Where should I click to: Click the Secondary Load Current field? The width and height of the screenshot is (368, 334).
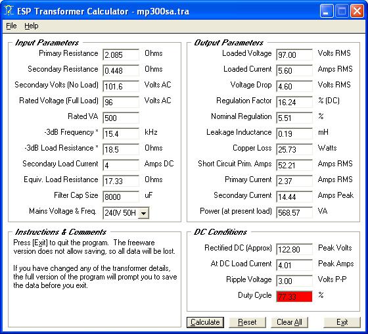point(121,165)
